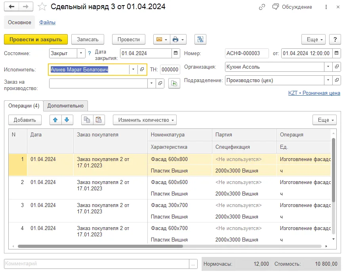345x278 pixels.
Task: Open the Заказ на производство record icon
Action: [x=160, y=83]
